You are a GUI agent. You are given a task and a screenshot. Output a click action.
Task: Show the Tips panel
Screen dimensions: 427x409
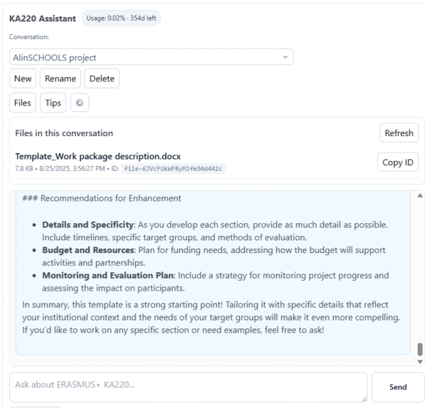[x=53, y=103]
